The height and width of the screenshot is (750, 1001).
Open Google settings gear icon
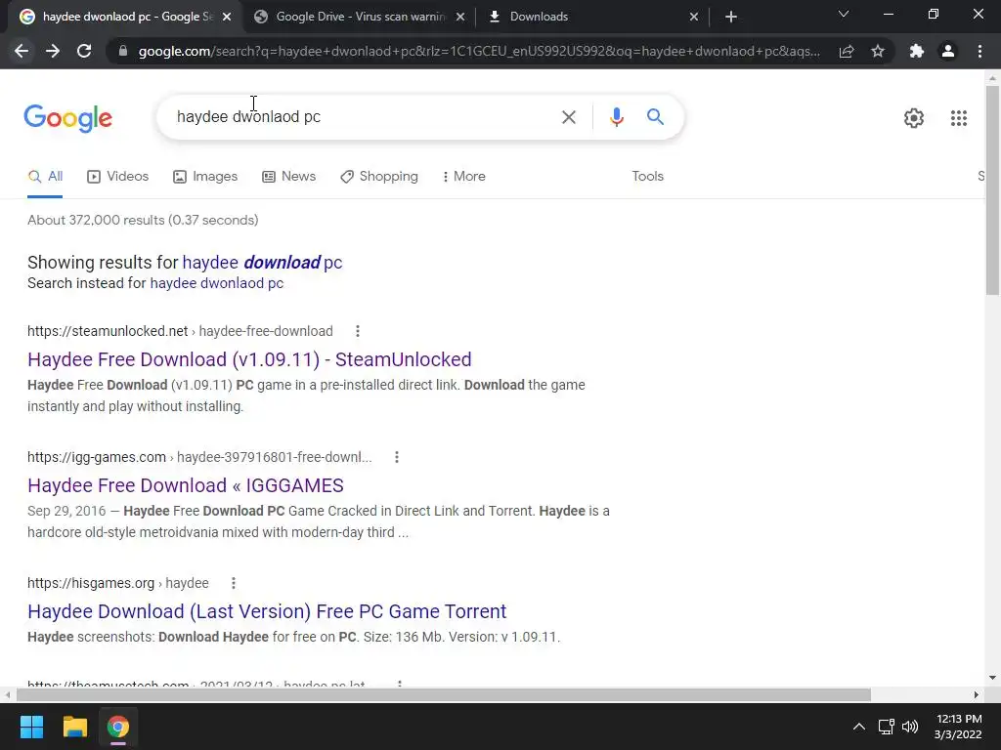coord(914,118)
